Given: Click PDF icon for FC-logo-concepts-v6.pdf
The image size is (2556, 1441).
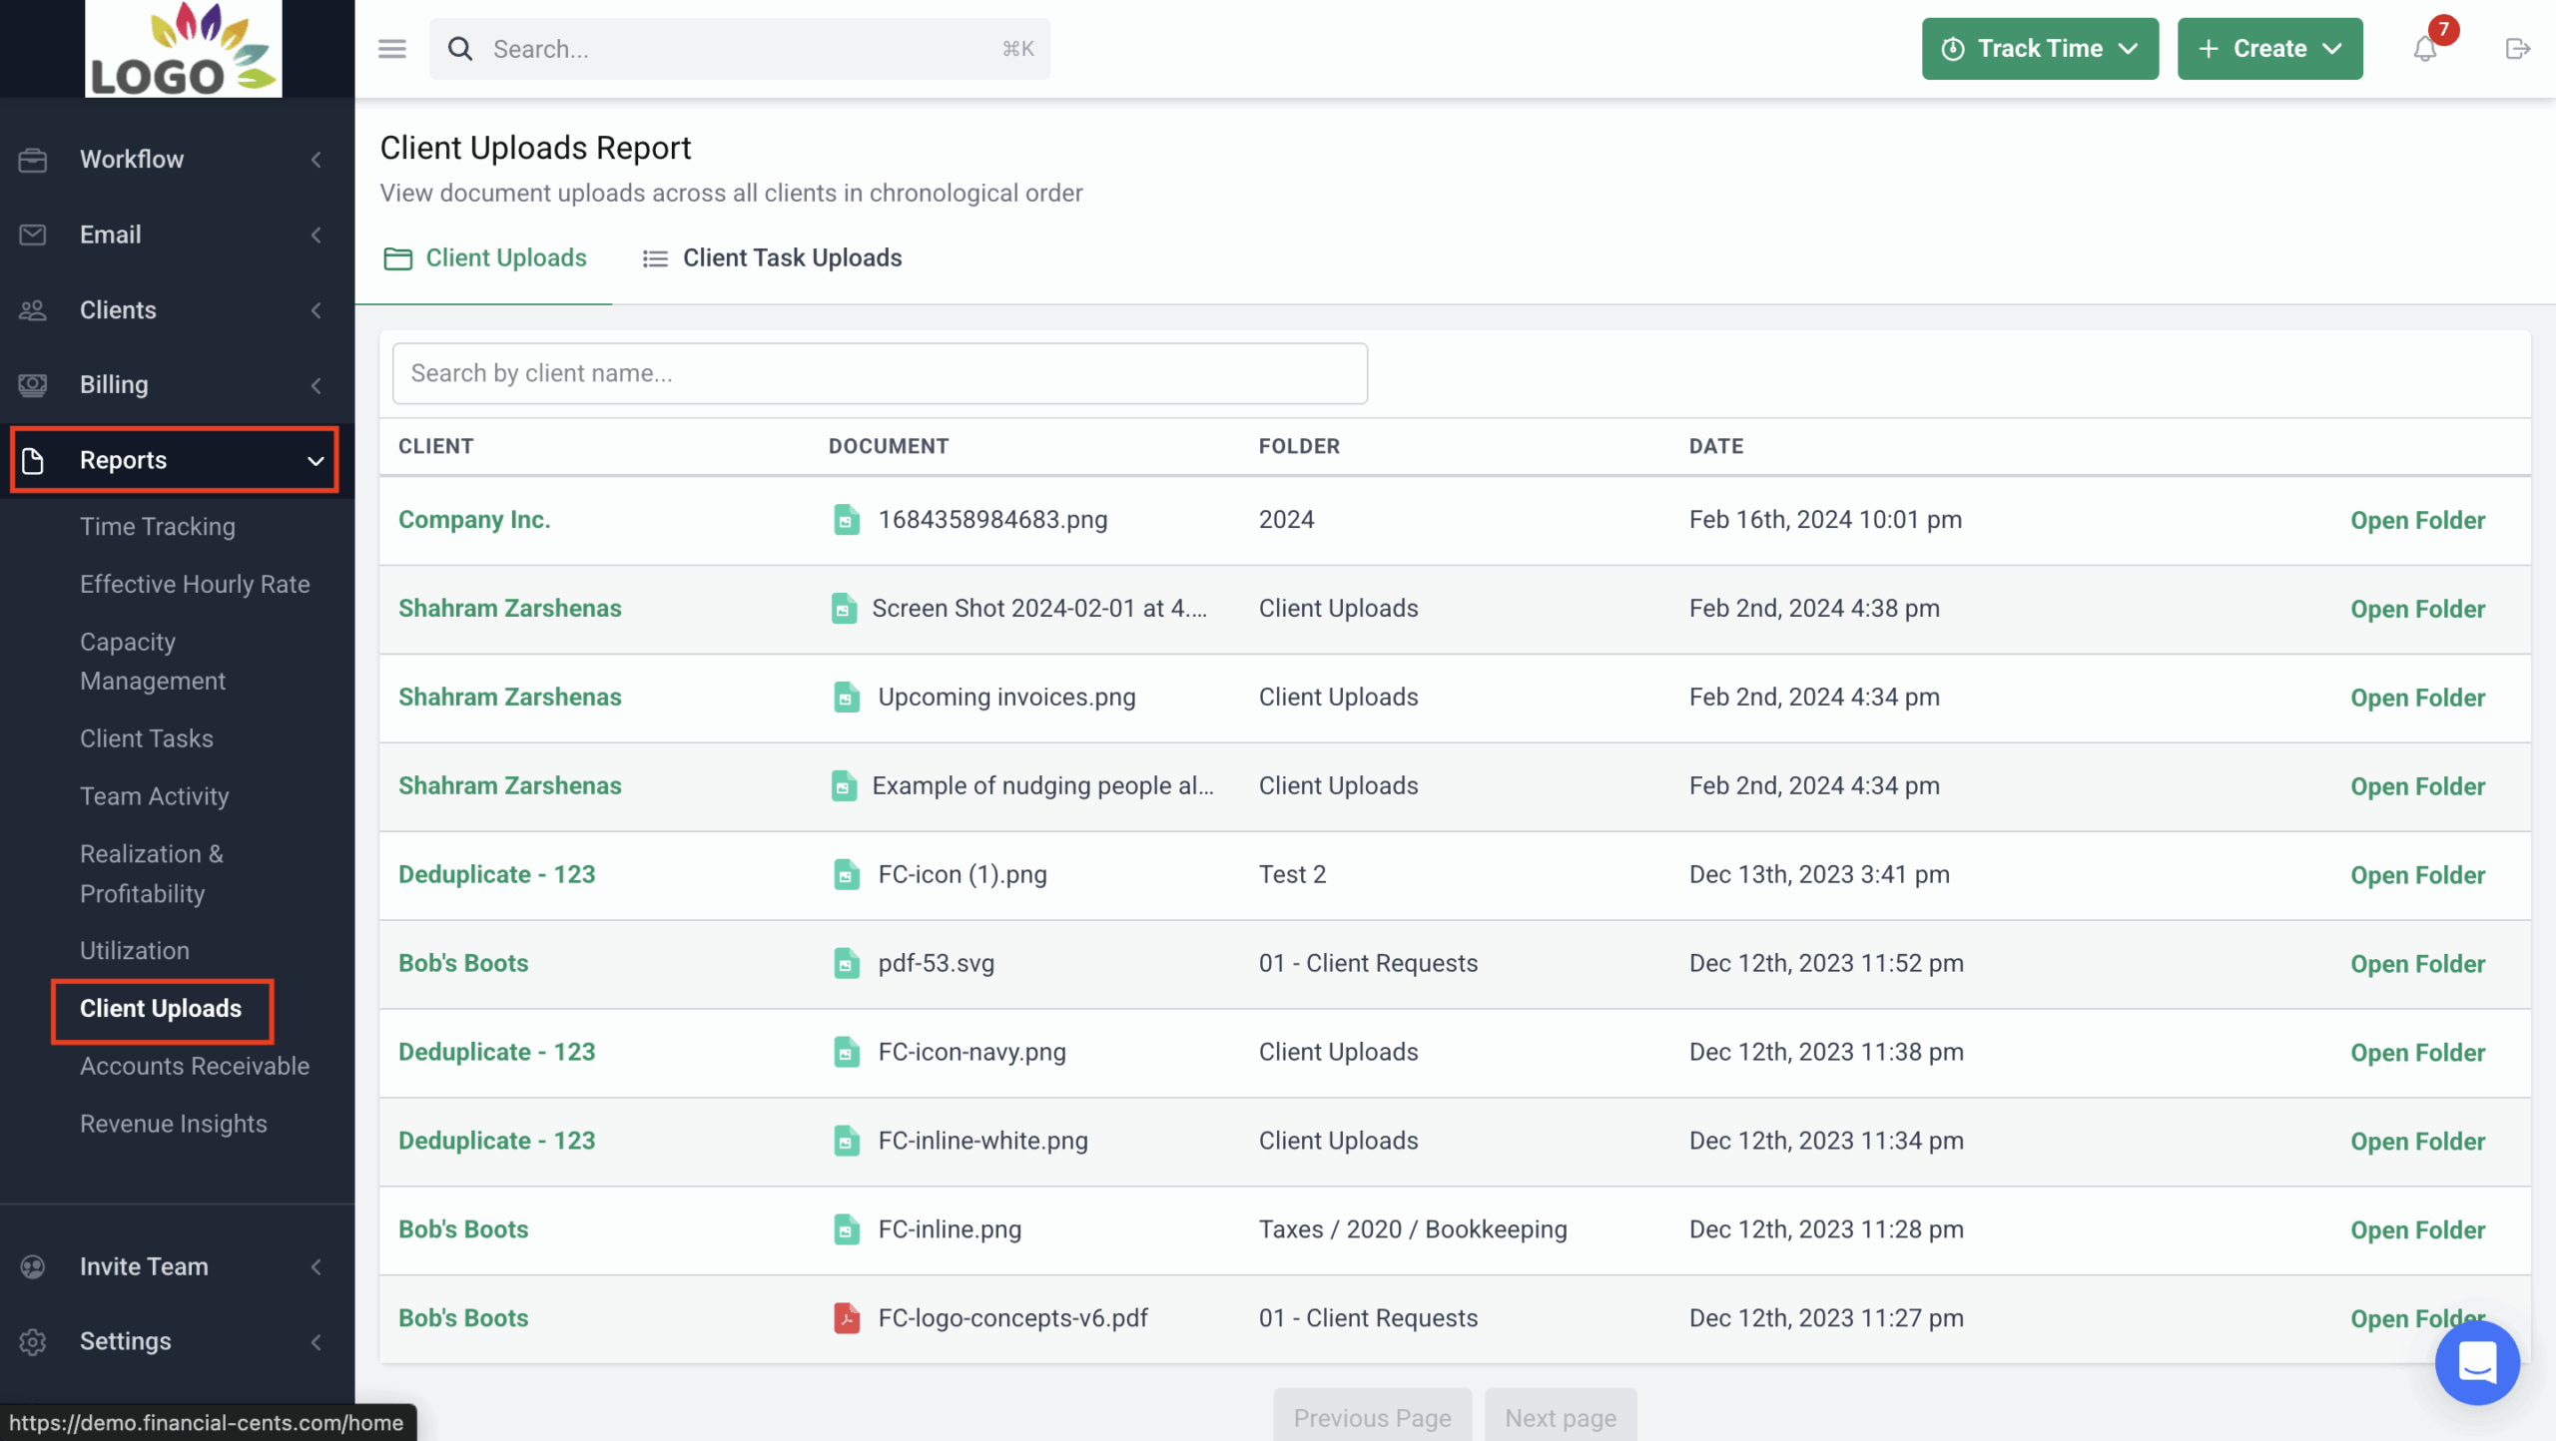Looking at the screenshot, I should [846, 1319].
